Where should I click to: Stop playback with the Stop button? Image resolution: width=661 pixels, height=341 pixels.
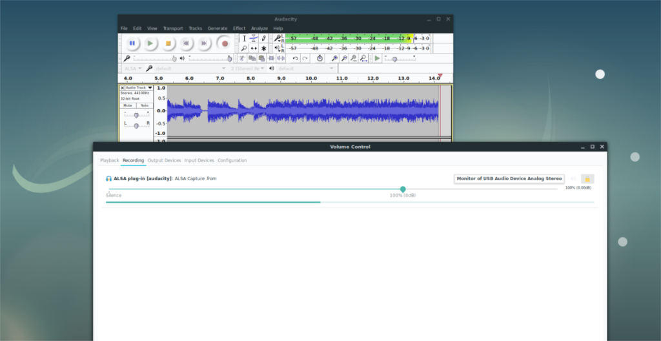[x=168, y=43]
